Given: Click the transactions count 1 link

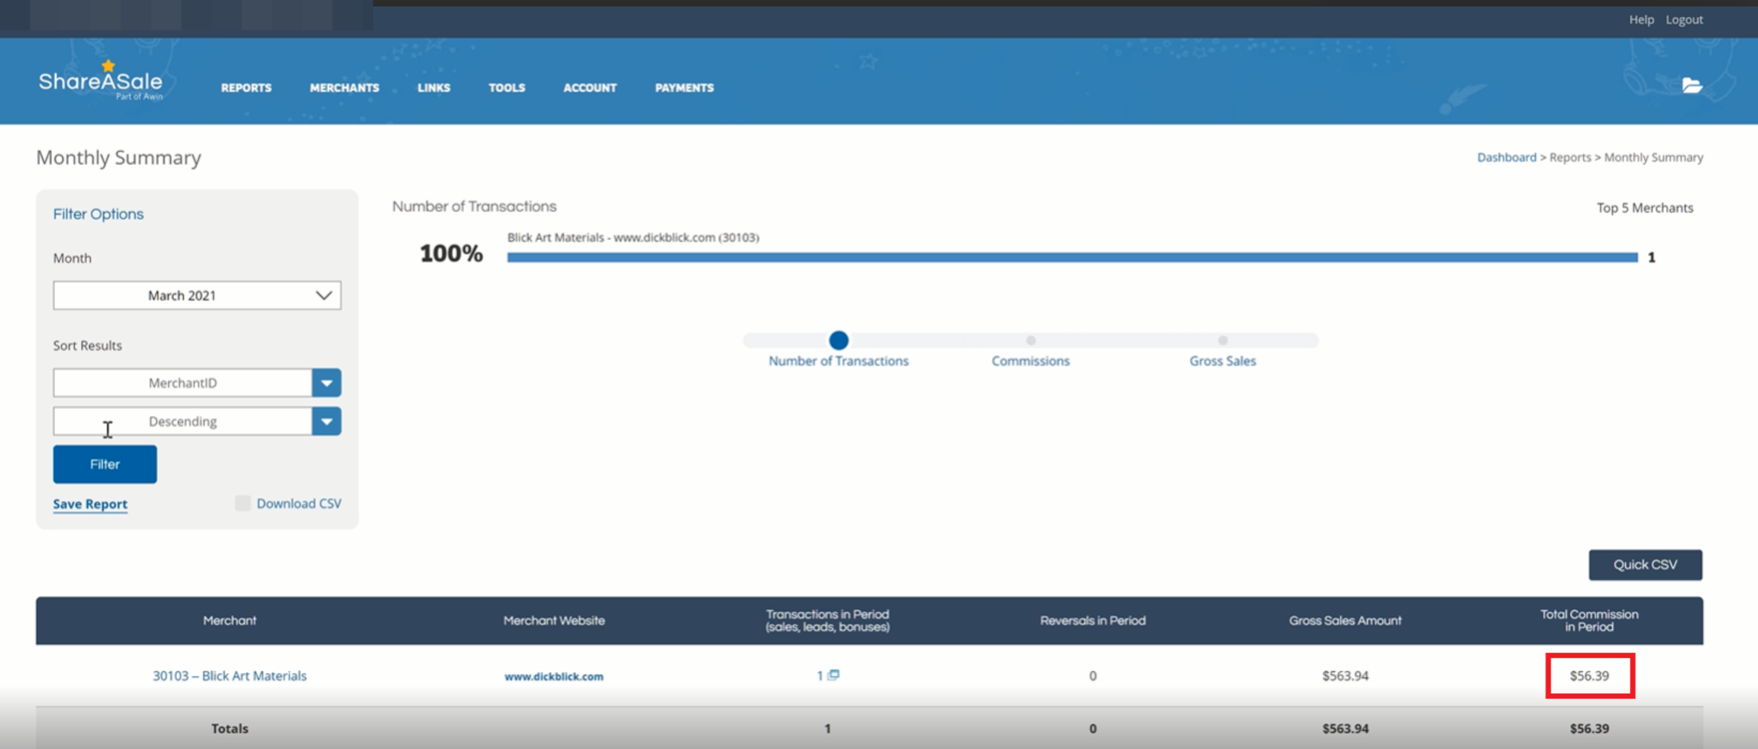Looking at the screenshot, I should pyautogui.click(x=819, y=675).
